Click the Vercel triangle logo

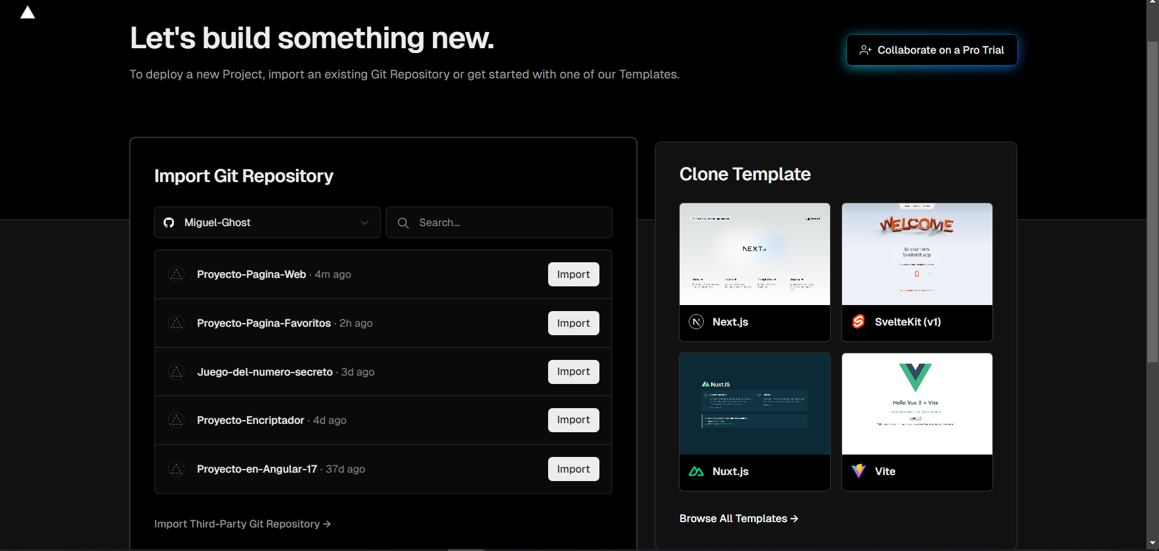[28, 13]
